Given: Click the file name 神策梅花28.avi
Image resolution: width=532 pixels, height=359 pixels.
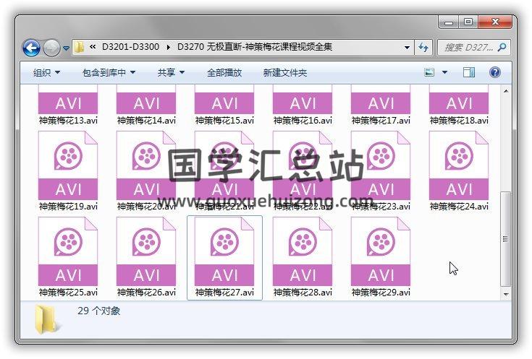Looking at the screenshot, I should click(x=303, y=293).
